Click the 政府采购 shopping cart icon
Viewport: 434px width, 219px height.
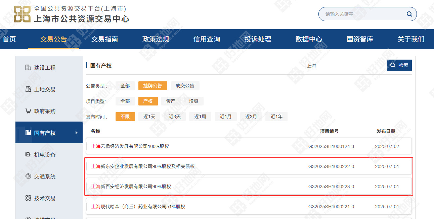(28, 111)
